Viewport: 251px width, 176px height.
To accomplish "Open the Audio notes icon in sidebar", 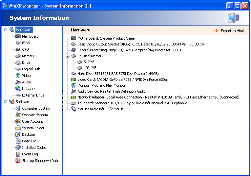I will pos(18,82).
